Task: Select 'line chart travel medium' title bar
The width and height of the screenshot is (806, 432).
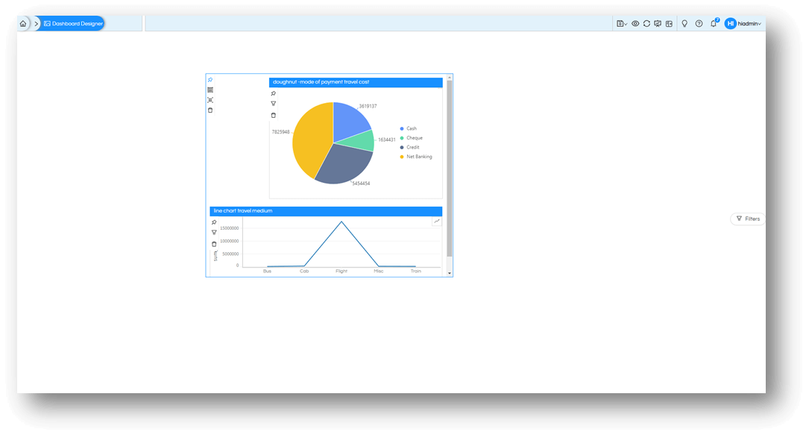Action: pos(326,211)
